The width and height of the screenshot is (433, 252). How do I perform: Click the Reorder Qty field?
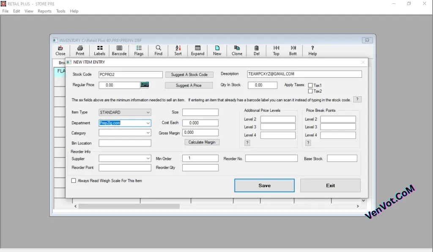pos(200,168)
